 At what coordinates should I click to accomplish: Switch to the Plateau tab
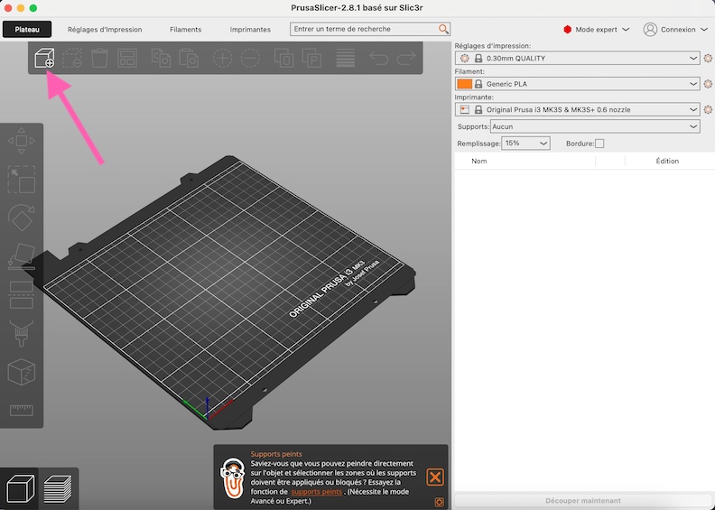[x=27, y=29]
